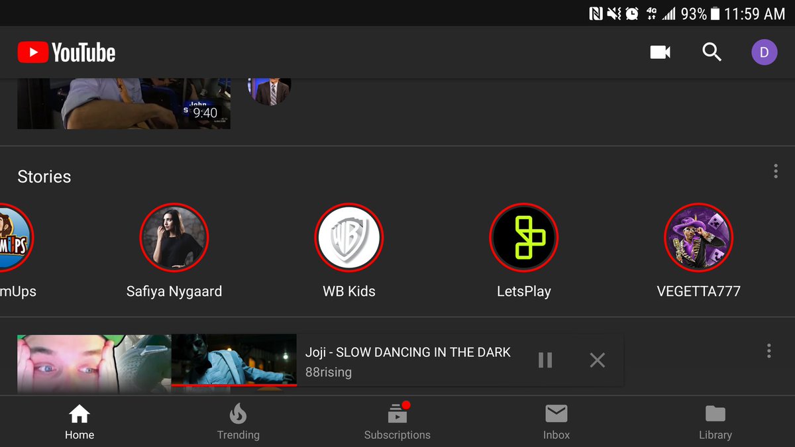
Task: Tap the 11:59 AM clock
Action: 755,13
